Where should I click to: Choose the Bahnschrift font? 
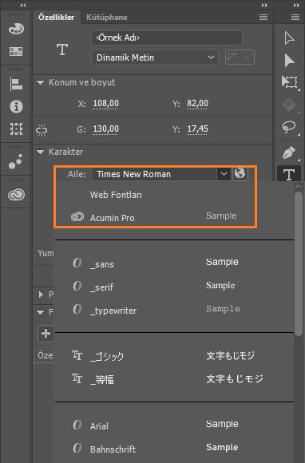174,449
